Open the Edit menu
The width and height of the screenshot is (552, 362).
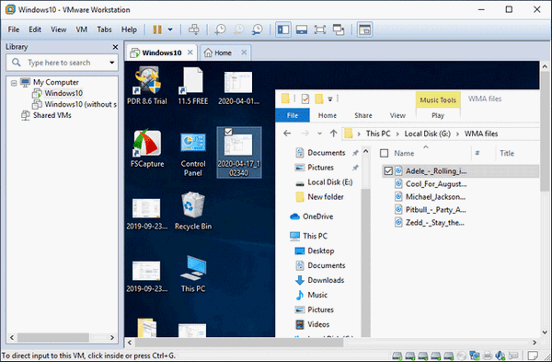[35, 29]
